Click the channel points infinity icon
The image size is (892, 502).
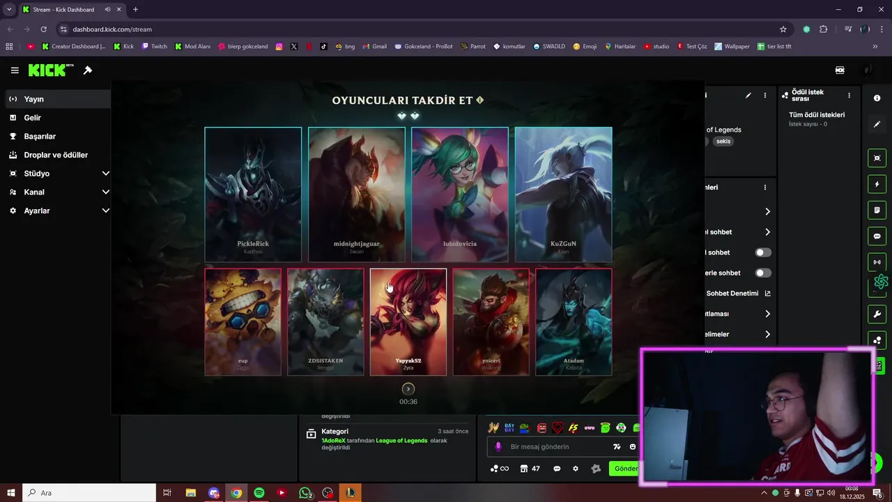coord(499,469)
